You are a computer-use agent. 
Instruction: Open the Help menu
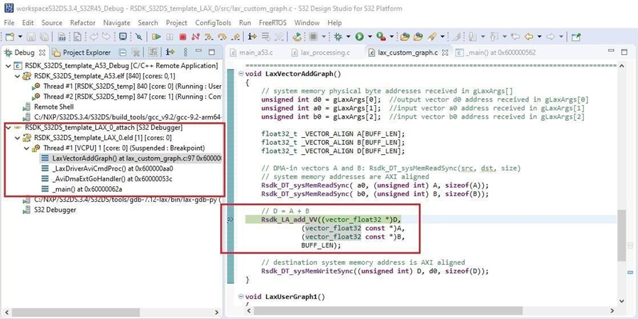(334, 23)
